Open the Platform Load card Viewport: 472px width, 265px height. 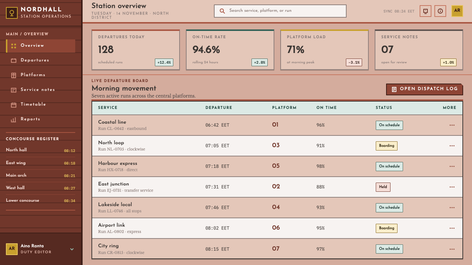324,50
